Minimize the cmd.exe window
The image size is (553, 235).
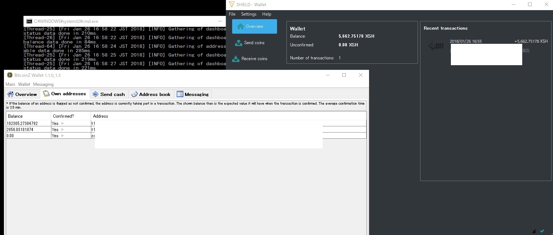(221, 21)
